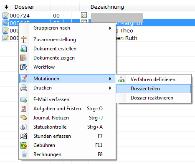The image size is (195, 164).
Task: Expand the Drucken submenu arrow
Action: click(110, 88)
